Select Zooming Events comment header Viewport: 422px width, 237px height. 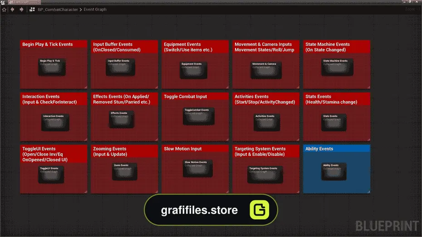(x=124, y=151)
